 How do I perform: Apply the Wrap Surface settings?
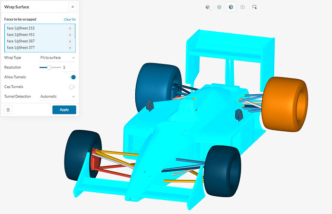(64, 110)
